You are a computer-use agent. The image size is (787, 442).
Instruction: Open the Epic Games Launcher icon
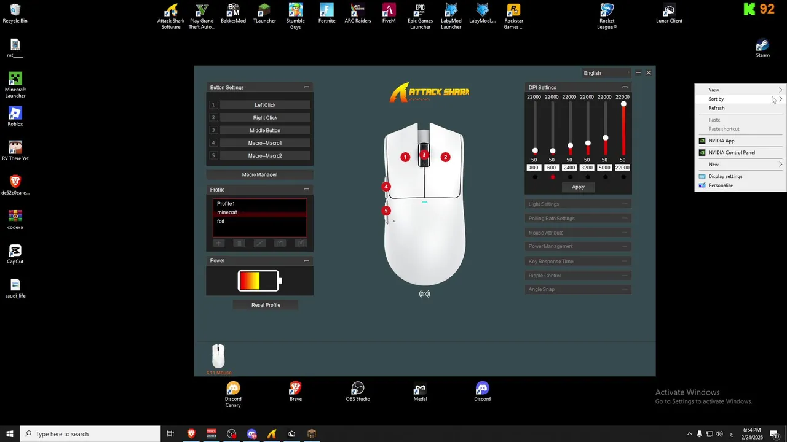click(420, 17)
